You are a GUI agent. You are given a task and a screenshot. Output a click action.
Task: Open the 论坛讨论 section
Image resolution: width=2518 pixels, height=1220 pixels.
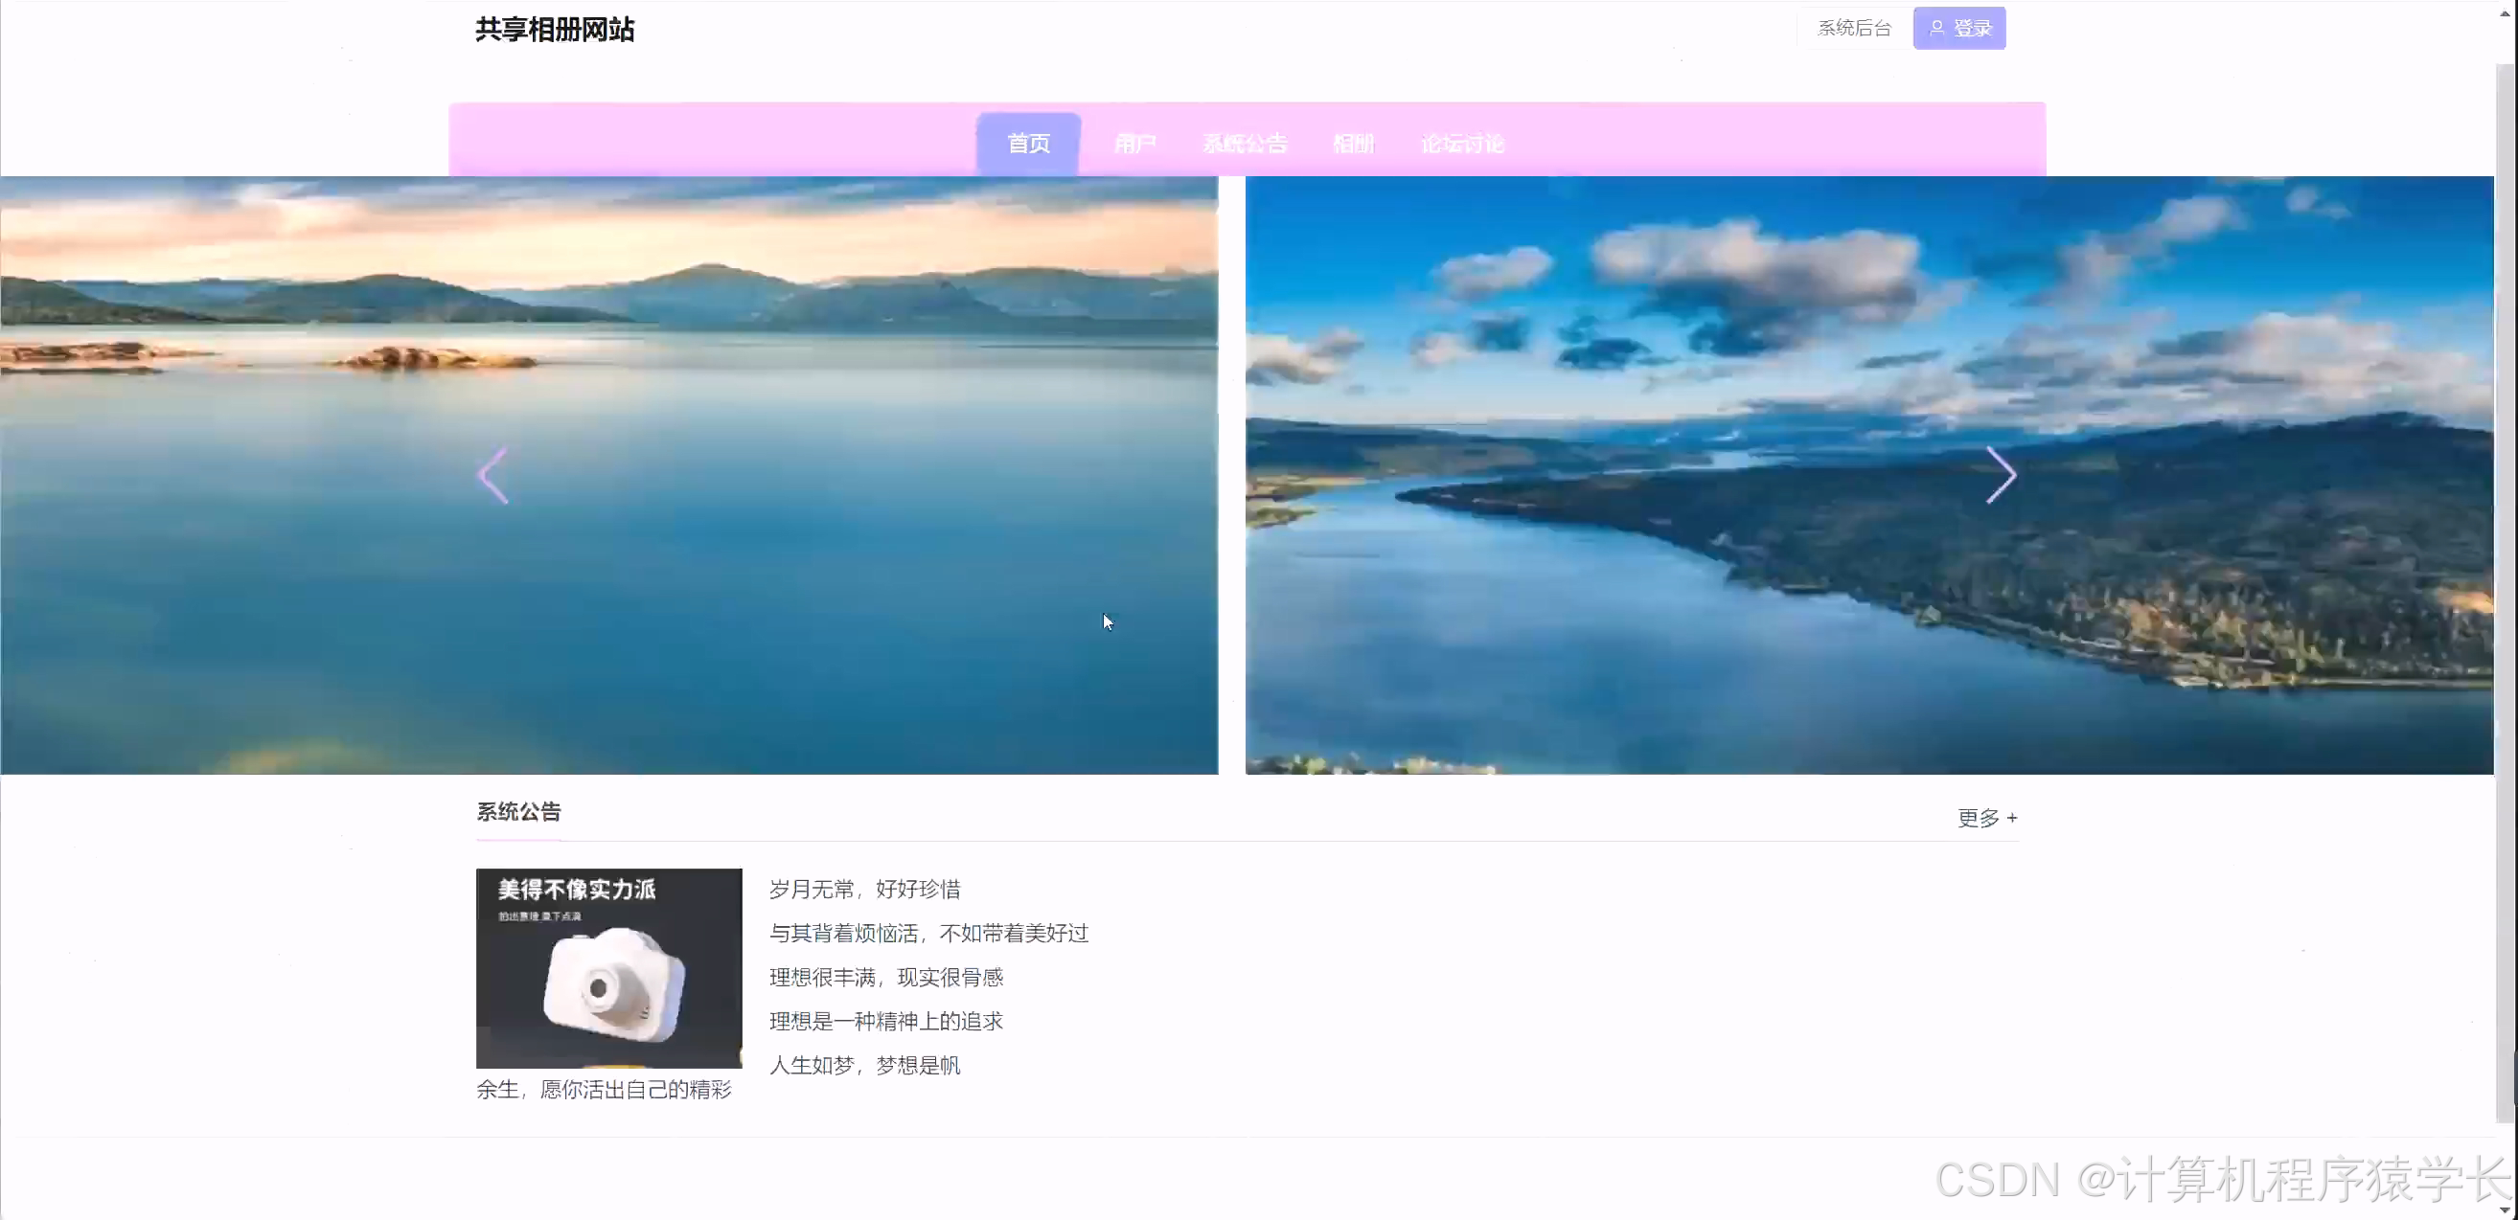[1461, 143]
